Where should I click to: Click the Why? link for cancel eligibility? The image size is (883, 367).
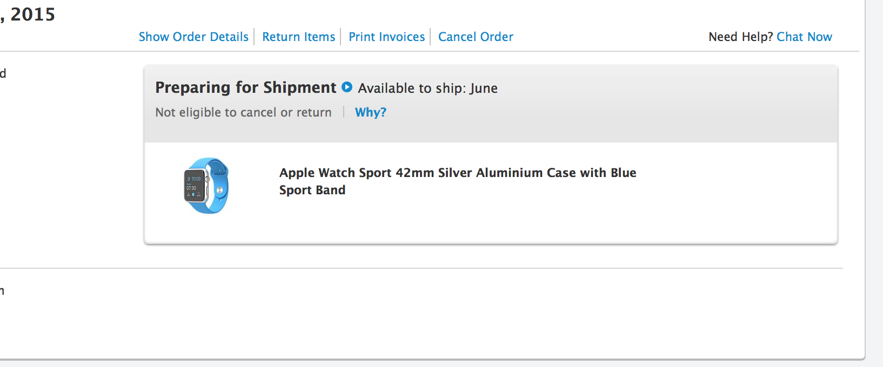point(371,112)
